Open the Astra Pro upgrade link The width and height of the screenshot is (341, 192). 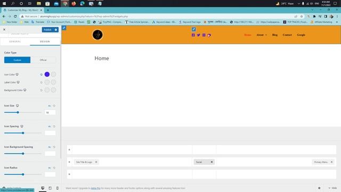click(96, 188)
